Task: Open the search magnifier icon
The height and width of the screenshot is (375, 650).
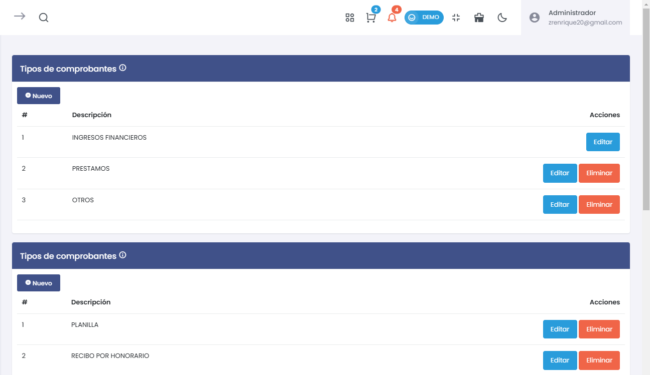Action: (44, 18)
